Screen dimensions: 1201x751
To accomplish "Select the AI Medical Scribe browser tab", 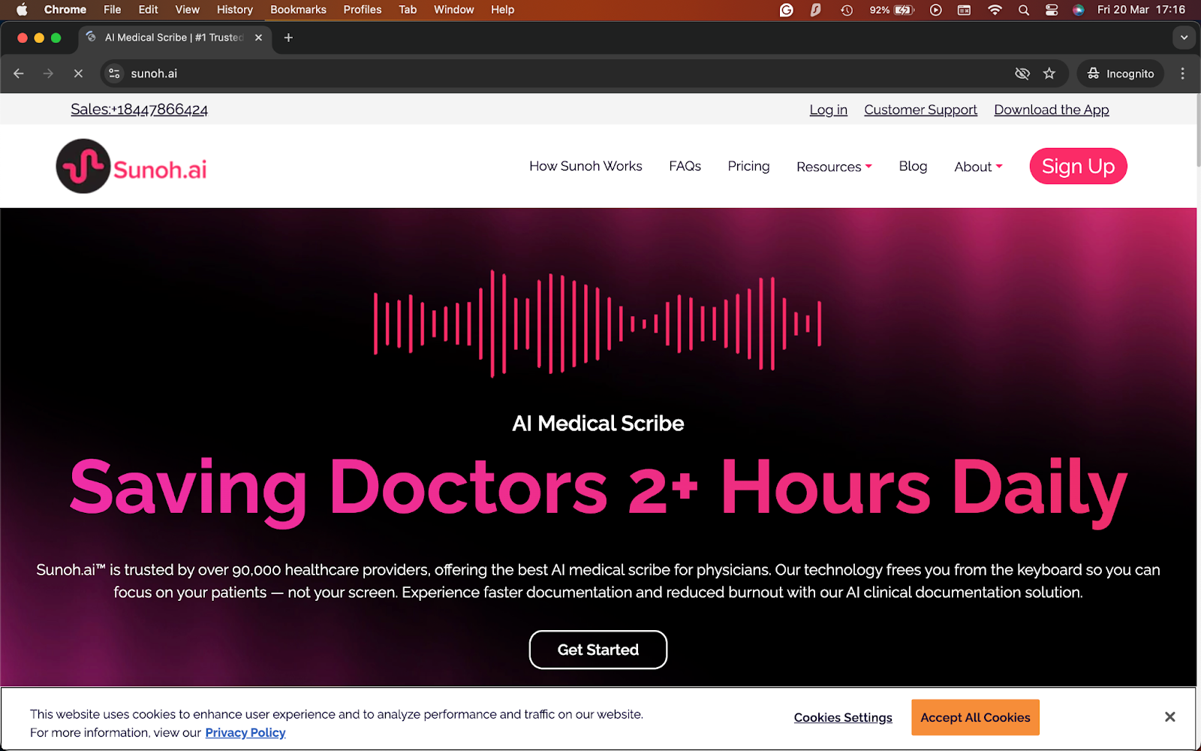I will [x=174, y=38].
